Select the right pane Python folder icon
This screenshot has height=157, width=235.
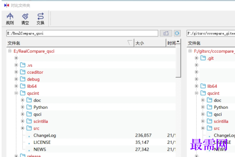209,107
